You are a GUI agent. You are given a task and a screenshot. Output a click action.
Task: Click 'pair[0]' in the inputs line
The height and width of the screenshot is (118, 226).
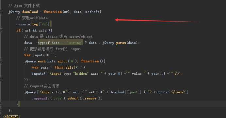tap(115, 73)
